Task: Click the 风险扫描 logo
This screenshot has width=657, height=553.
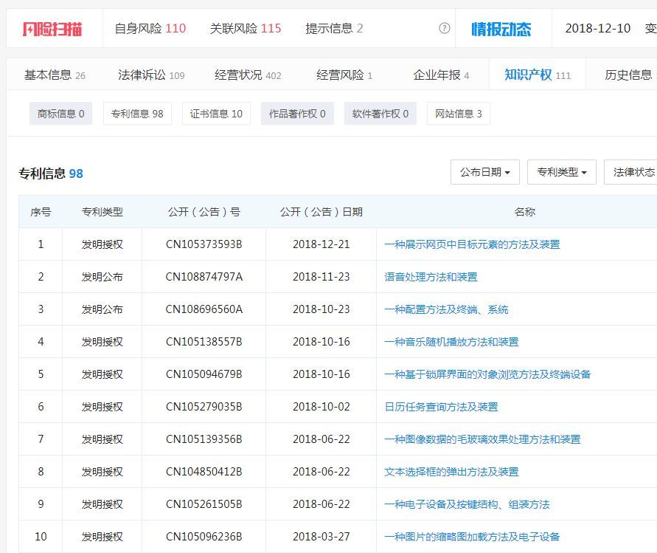Action: pyautogui.click(x=52, y=29)
